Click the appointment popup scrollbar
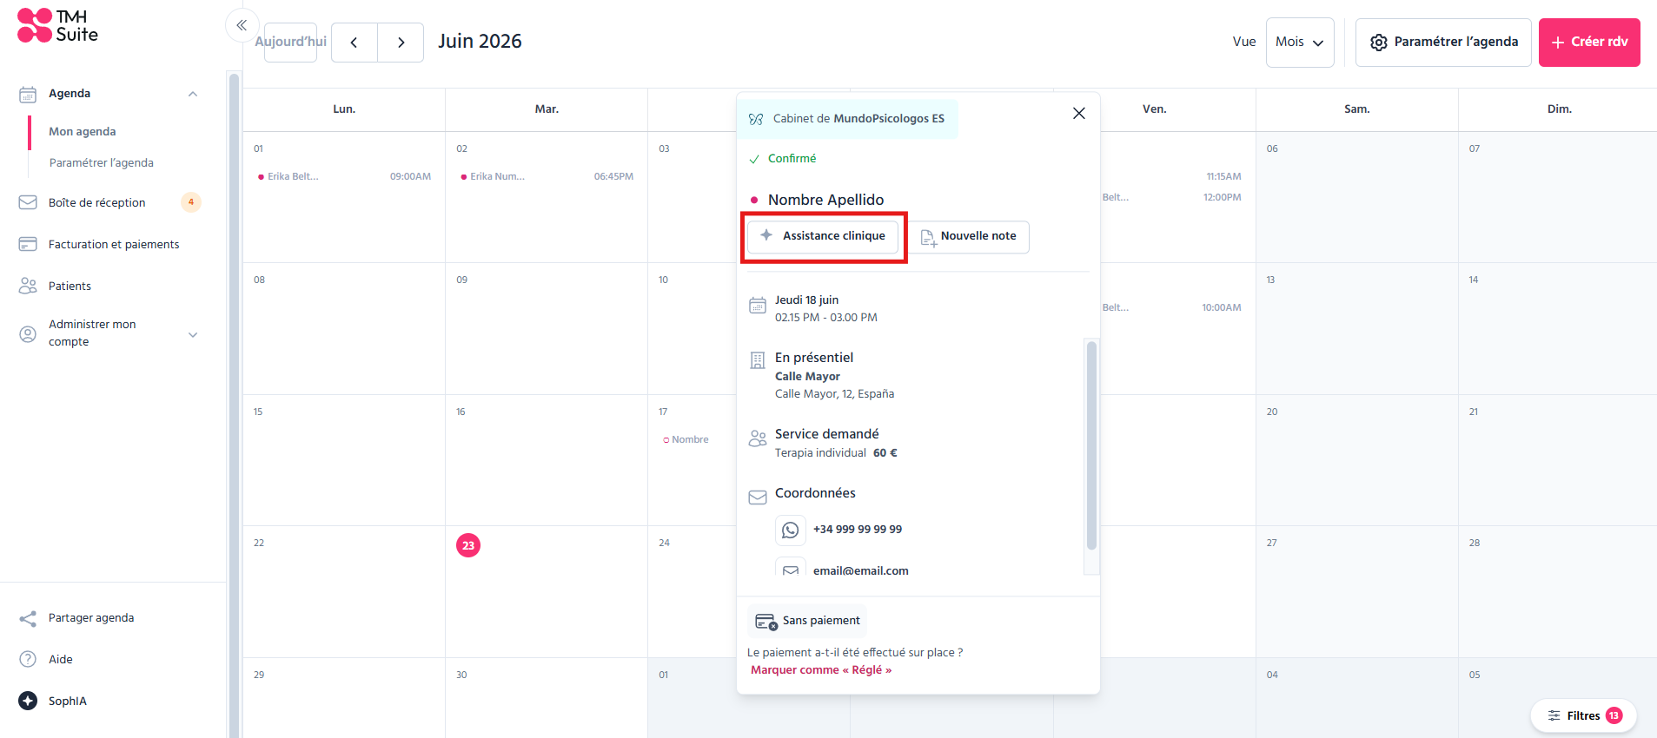This screenshot has height=738, width=1657. coord(1092,445)
